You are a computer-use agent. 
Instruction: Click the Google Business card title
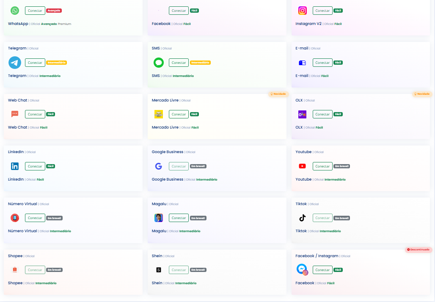tap(173, 152)
